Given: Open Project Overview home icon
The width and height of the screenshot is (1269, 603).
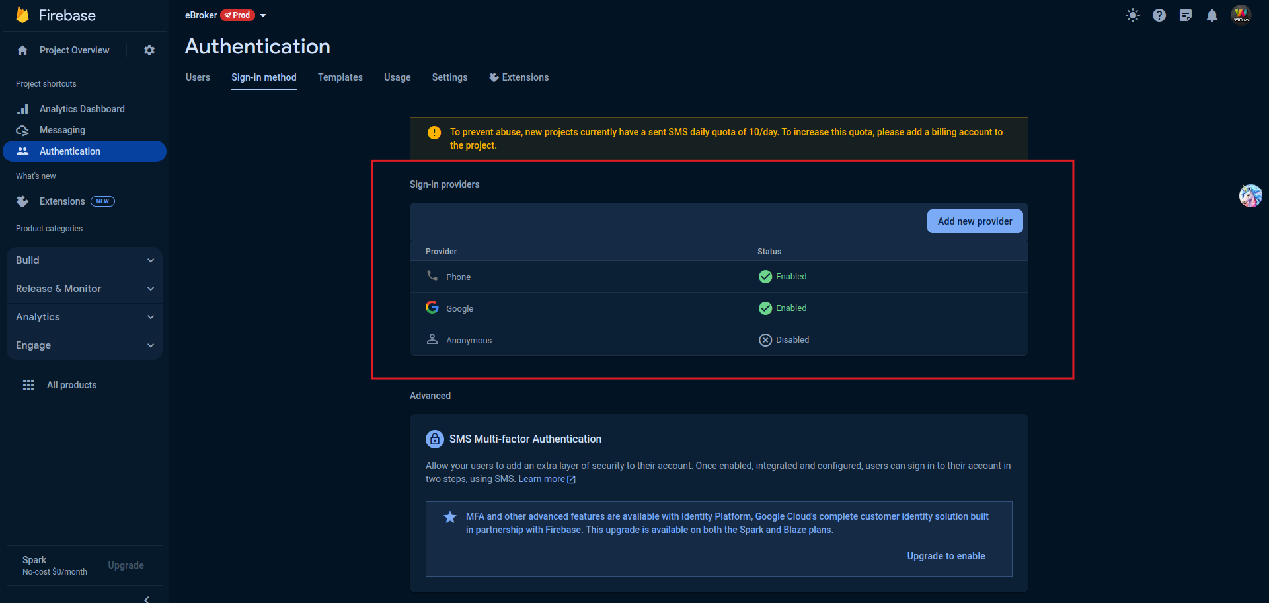Looking at the screenshot, I should 22,50.
